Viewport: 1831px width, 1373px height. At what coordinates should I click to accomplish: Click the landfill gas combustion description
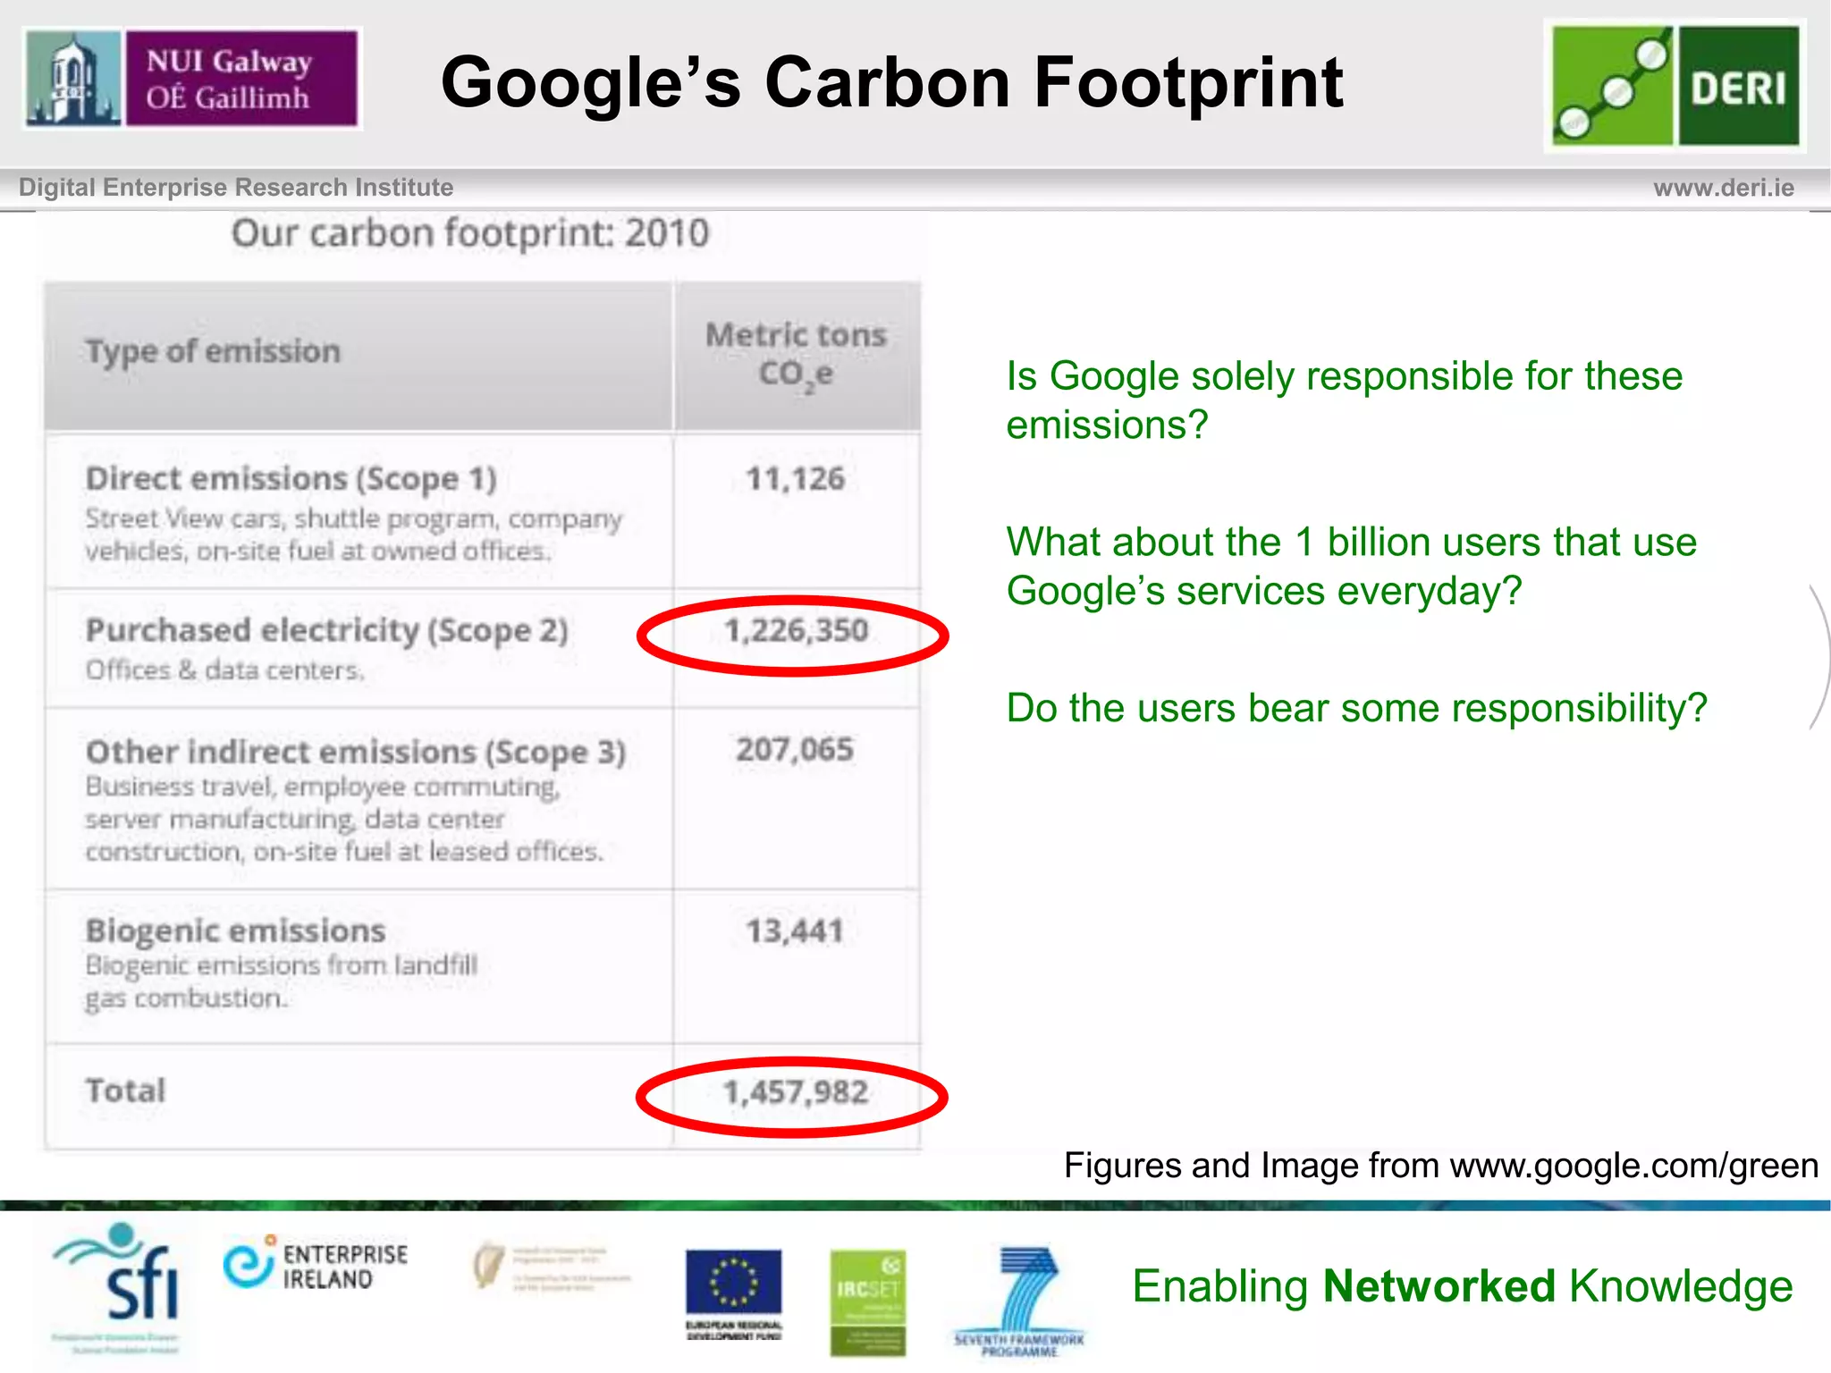click(x=282, y=982)
